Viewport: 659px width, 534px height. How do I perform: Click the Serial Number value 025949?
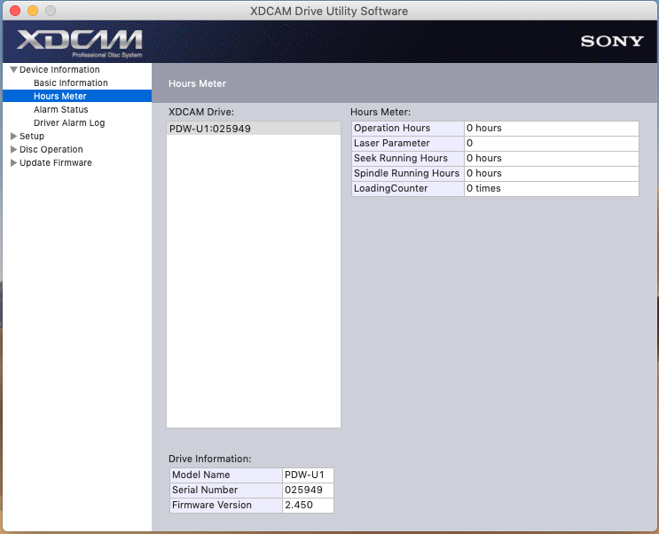coord(308,491)
